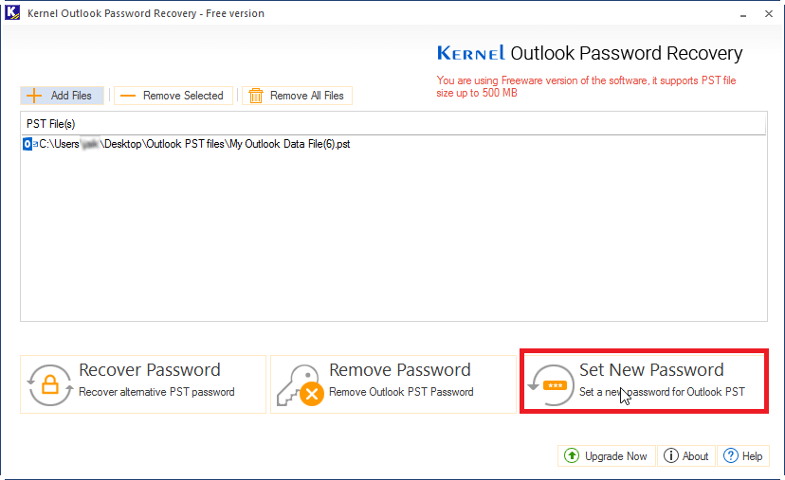Click the Kernel app logo in title bar

pyautogui.click(x=12, y=12)
